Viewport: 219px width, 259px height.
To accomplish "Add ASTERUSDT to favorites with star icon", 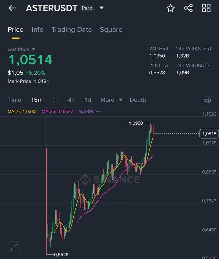I will click(x=170, y=8).
